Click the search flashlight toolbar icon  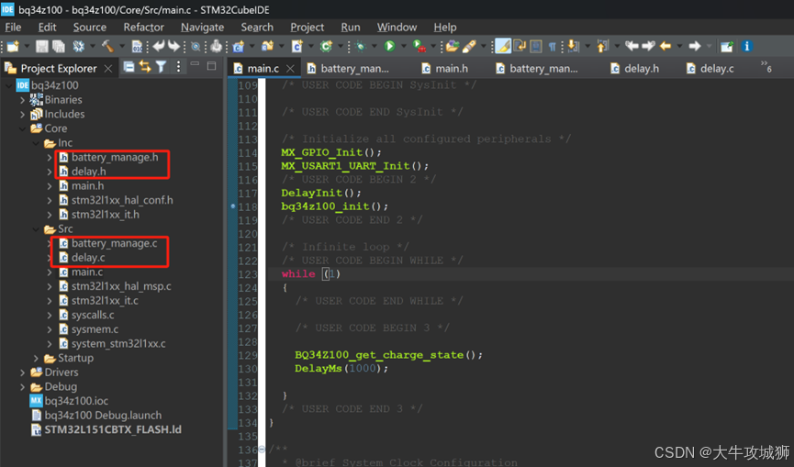(469, 47)
